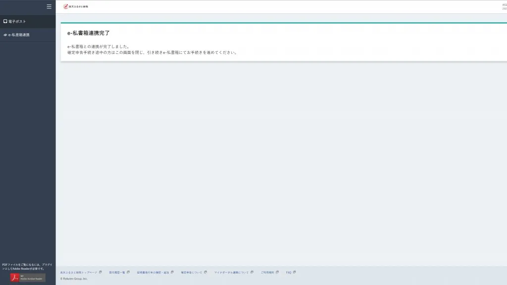Open the 電子ポスト sidebar menu item

(x=17, y=21)
